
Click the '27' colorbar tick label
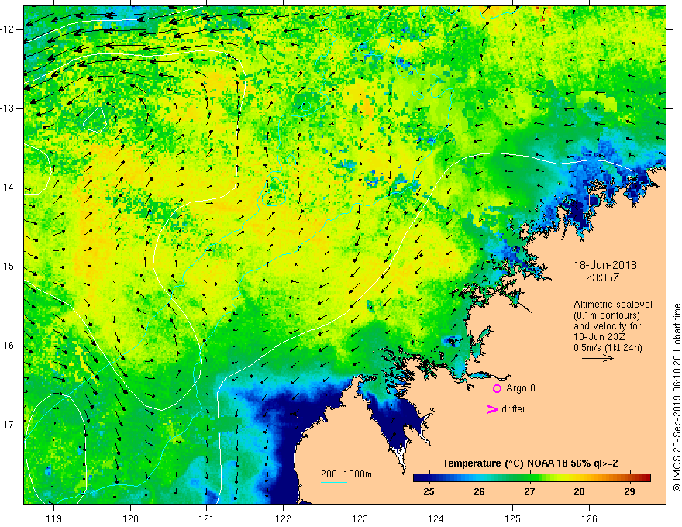click(529, 492)
